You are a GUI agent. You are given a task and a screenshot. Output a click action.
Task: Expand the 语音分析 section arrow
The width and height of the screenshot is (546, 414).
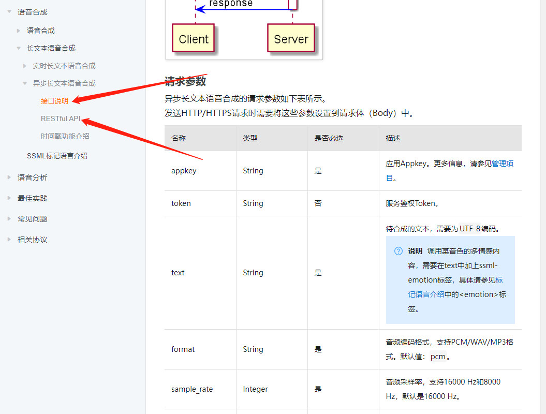pyautogui.click(x=9, y=178)
